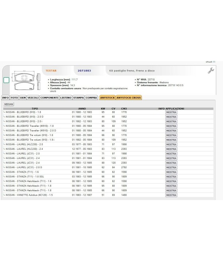The height and width of the screenshot is (261, 223).
Task: Click the INFO APPLICAZIONI column header
Action: 171,108
